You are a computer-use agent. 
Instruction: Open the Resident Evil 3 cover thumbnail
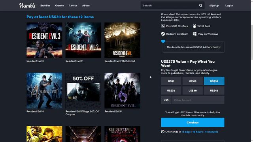[x=44, y=40]
